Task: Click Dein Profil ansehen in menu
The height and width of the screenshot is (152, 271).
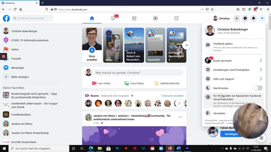Action: click(228, 33)
